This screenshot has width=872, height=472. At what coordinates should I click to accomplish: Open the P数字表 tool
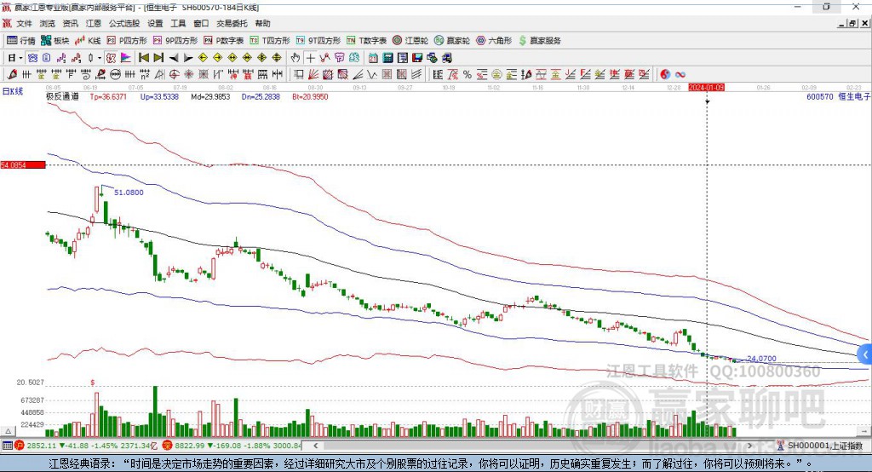pyautogui.click(x=224, y=41)
